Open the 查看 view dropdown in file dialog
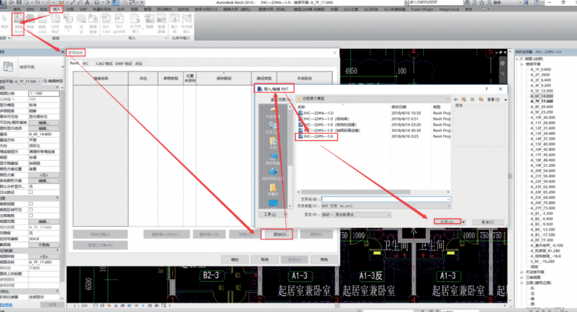This screenshot has height=312, width=577. click(496, 99)
